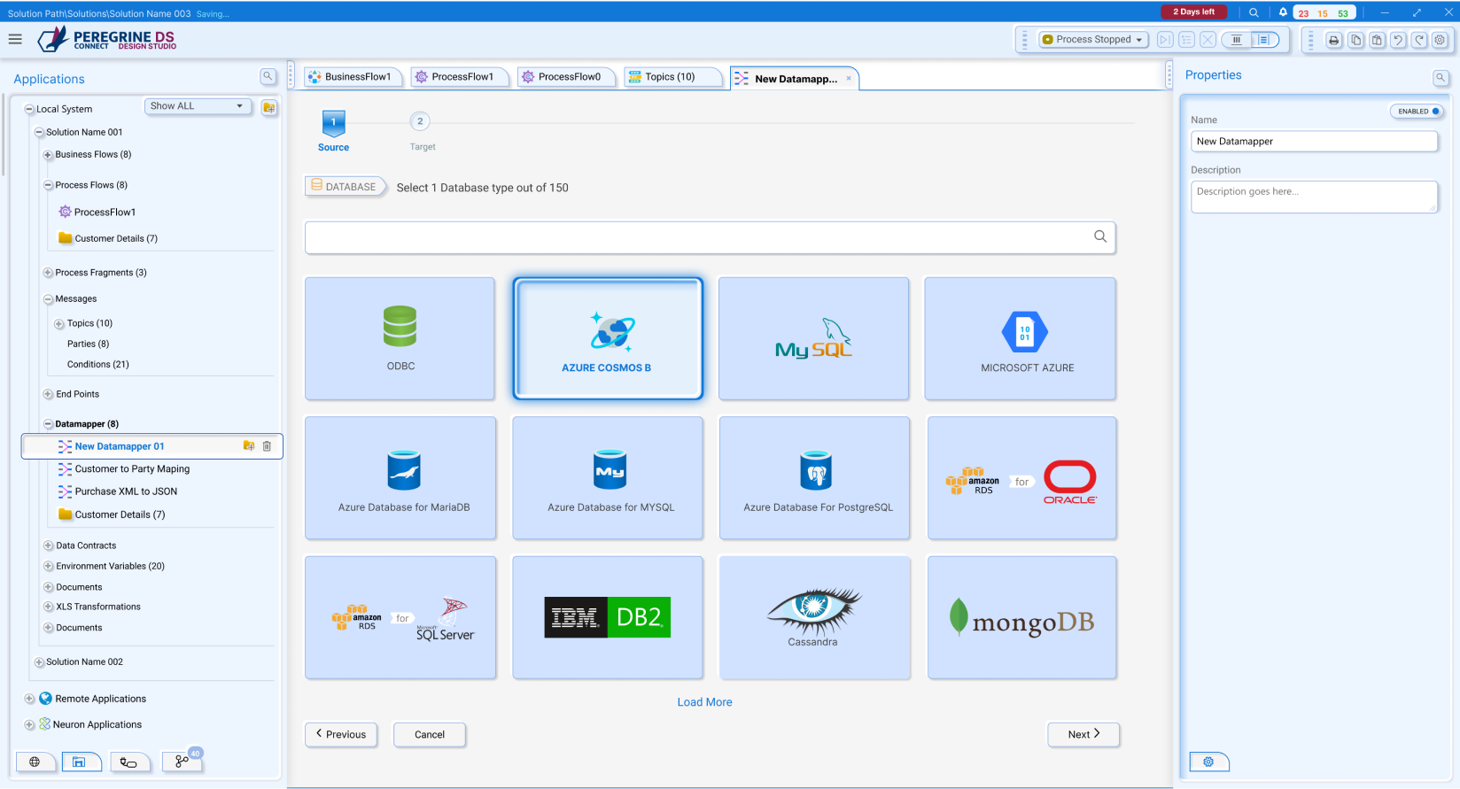Screen dimensions: 1460x789
Task: Click the task list toolbar icon
Action: pyautogui.click(x=1186, y=40)
